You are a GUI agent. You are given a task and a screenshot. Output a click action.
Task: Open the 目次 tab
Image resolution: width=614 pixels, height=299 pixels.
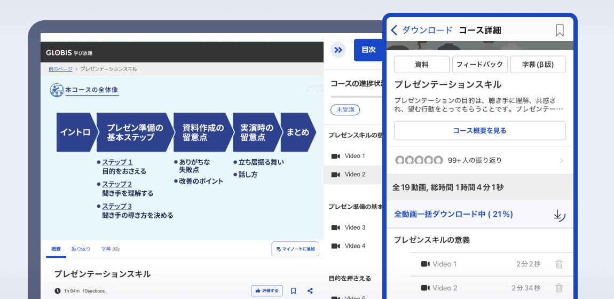coord(368,50)
